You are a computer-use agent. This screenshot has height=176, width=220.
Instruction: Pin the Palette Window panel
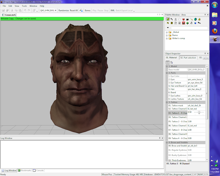tap(205, 14)
